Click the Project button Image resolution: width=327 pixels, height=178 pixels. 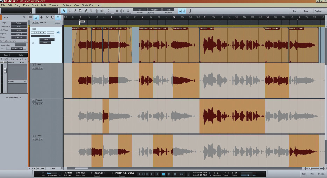tap(318, 11)
